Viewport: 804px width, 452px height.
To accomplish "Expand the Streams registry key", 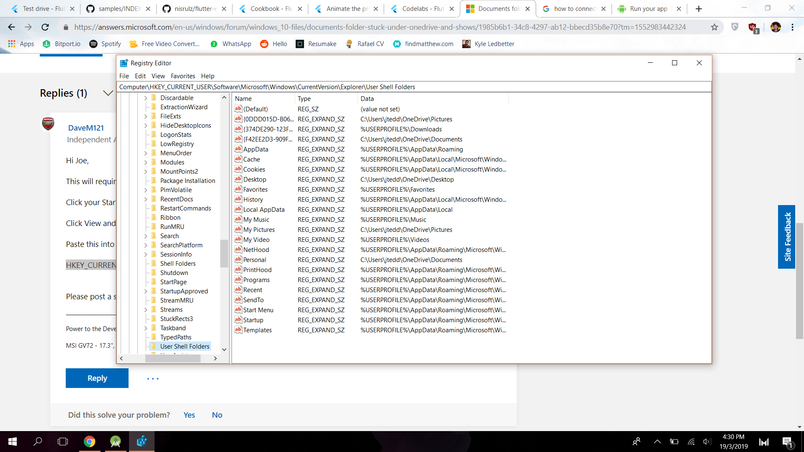I will 146,310.
